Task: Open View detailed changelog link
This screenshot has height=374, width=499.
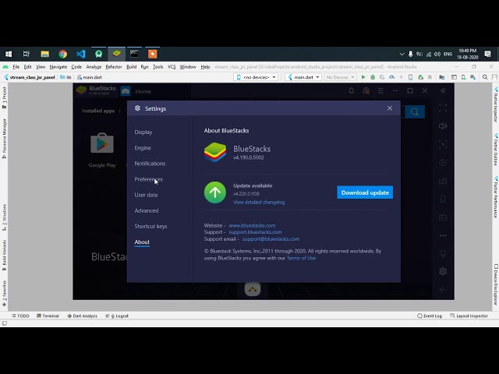Action: click(x=259, y=202)
